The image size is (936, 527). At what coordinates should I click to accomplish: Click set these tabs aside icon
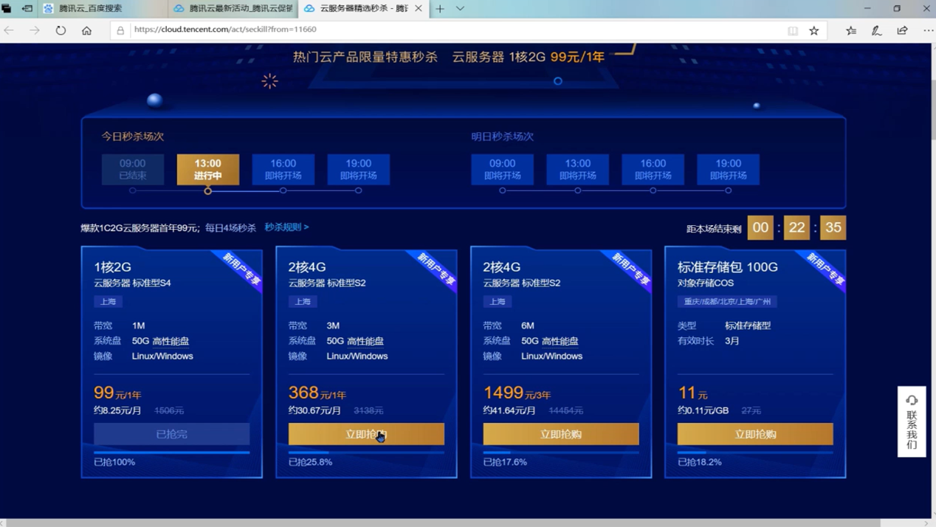click(27, 9)
